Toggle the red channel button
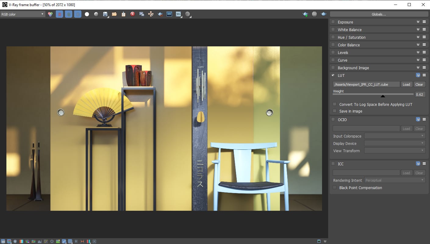 59,14
